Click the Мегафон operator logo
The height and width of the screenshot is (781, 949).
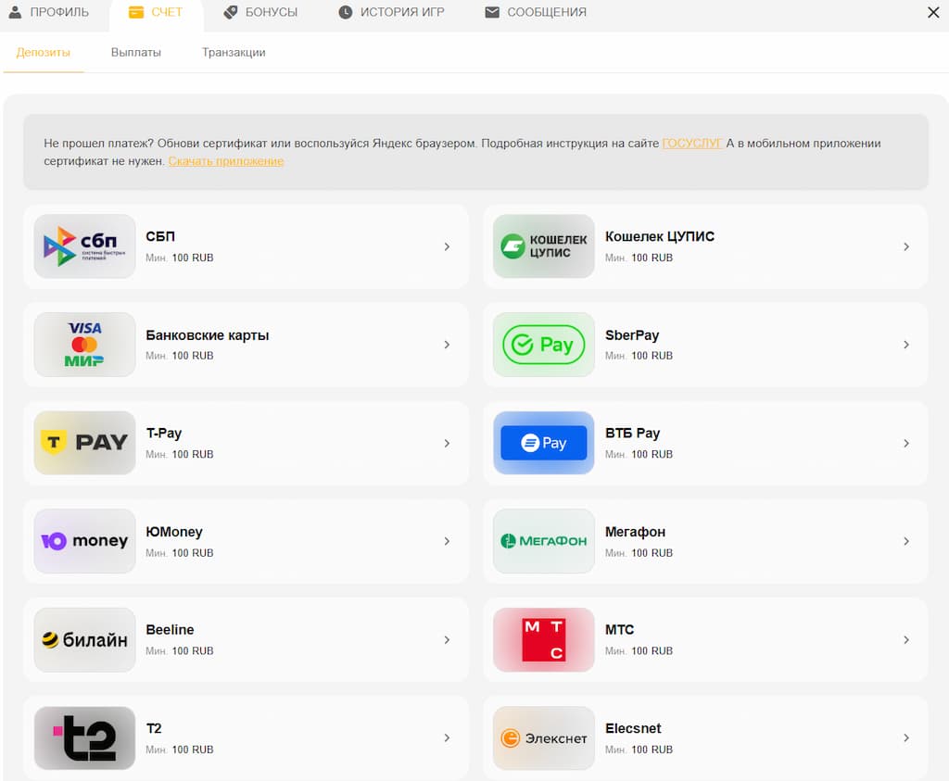click(543, 541)
